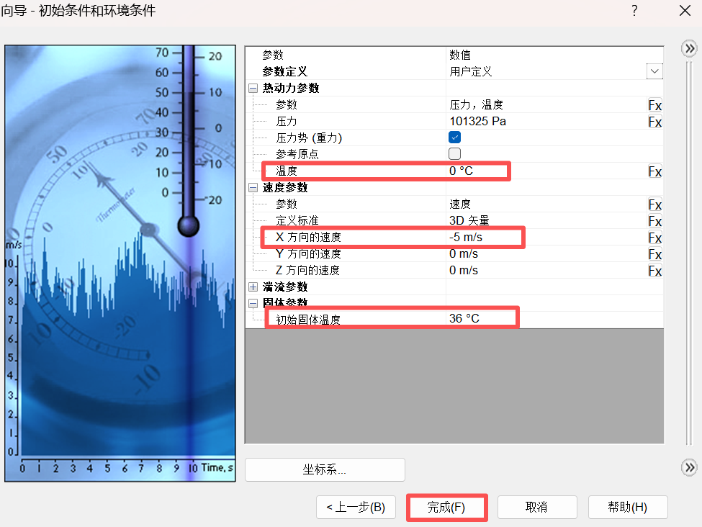Image resolution: width=702 pixels, height=527 pixels.
Task: Click the top double-chevron navigation icon
Action: click(x=690, y=48)
